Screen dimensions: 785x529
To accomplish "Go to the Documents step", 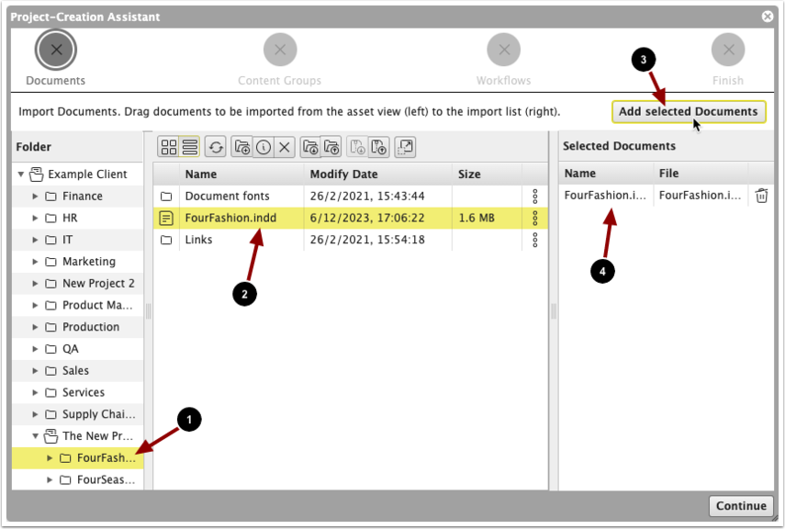I will (x=56, y=50).
